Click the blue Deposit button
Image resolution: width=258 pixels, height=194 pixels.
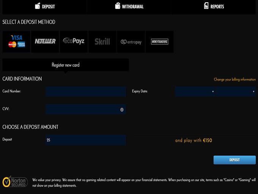click(x=234, y=160)
